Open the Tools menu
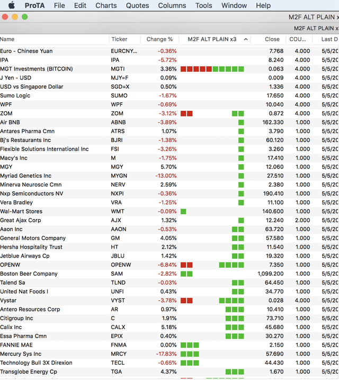This screenshot has width=339, height=380. point(203,5)
